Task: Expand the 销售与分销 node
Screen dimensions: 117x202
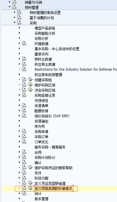Action: [x=10, y=2]
